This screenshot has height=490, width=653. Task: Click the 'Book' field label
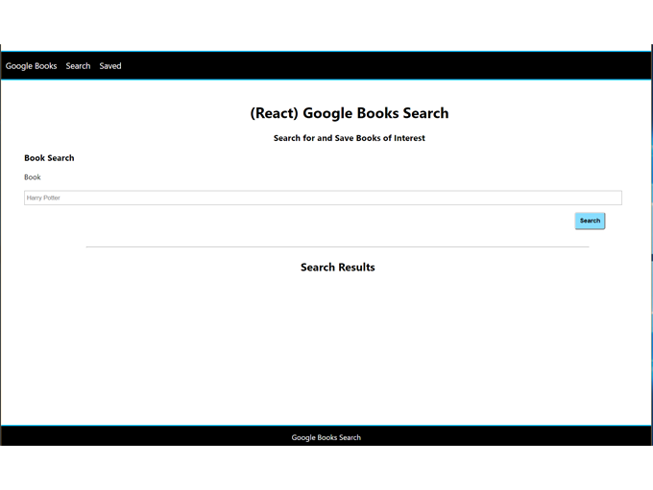(33, 177)
